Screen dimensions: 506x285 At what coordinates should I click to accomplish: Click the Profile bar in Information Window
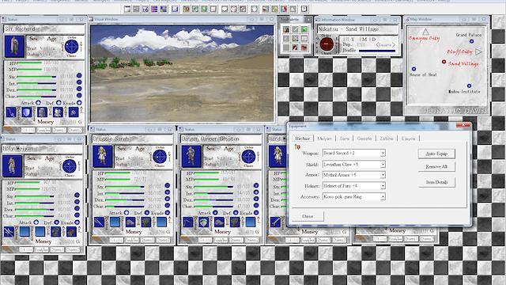[377, 51]
